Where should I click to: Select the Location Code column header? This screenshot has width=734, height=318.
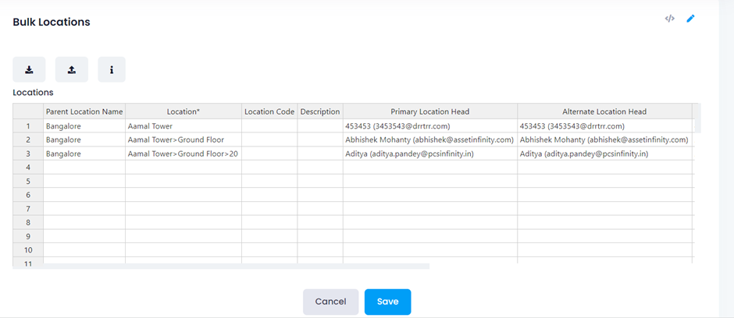point(269,111)
